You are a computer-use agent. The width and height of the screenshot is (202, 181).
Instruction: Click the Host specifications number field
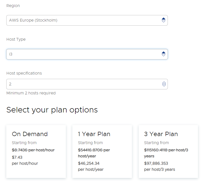point(83,84)
